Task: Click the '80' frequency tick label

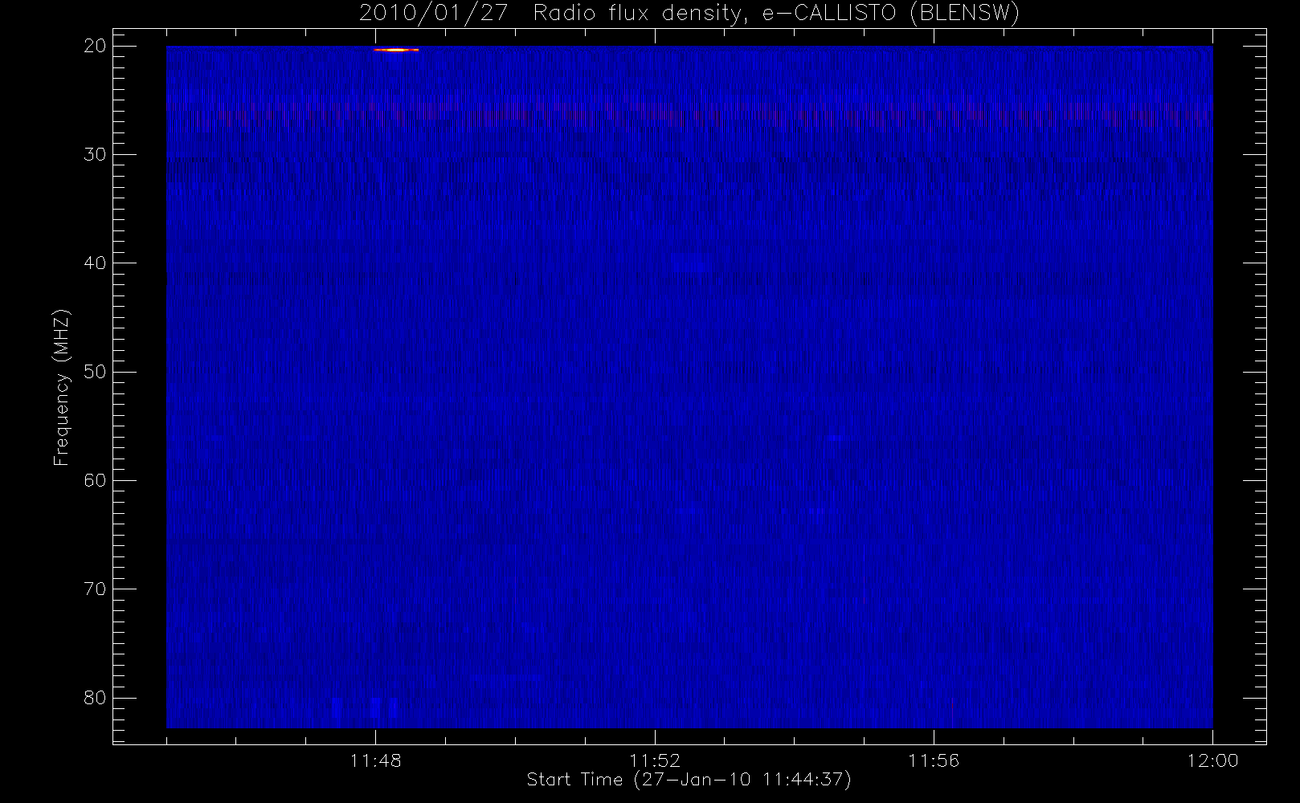Action: pos(95,698)
